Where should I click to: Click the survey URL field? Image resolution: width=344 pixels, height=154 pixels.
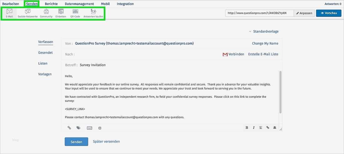tap(259, 13)
